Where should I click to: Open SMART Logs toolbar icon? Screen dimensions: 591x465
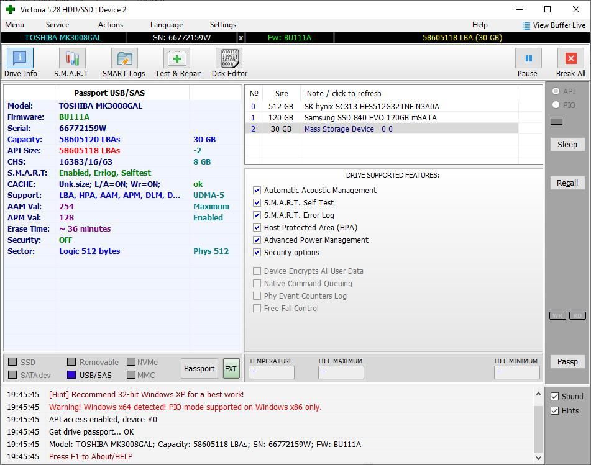[x=124, y=58]
